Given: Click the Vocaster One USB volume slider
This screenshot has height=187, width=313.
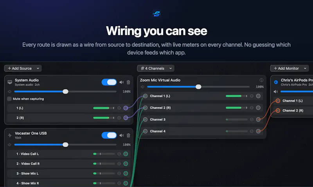Looking at the screenshot, I should 65,144.
